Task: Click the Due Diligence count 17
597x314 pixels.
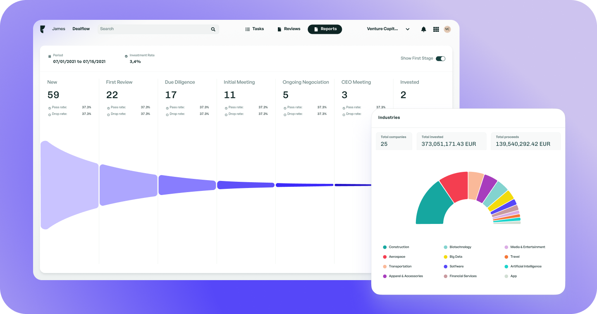Action: (x=171, y=95)
